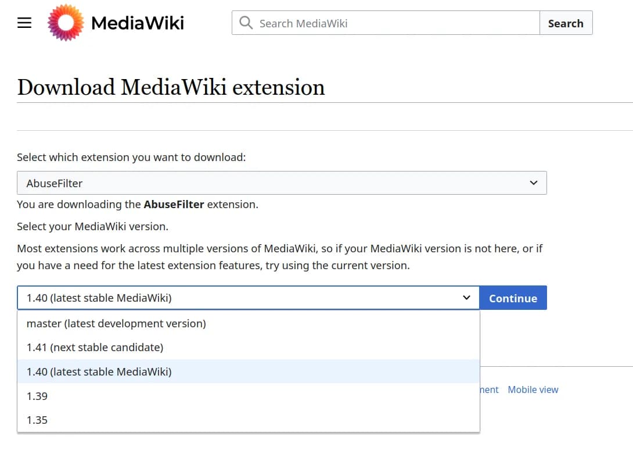Choose version 1.39 from the list

coord(37,396)
